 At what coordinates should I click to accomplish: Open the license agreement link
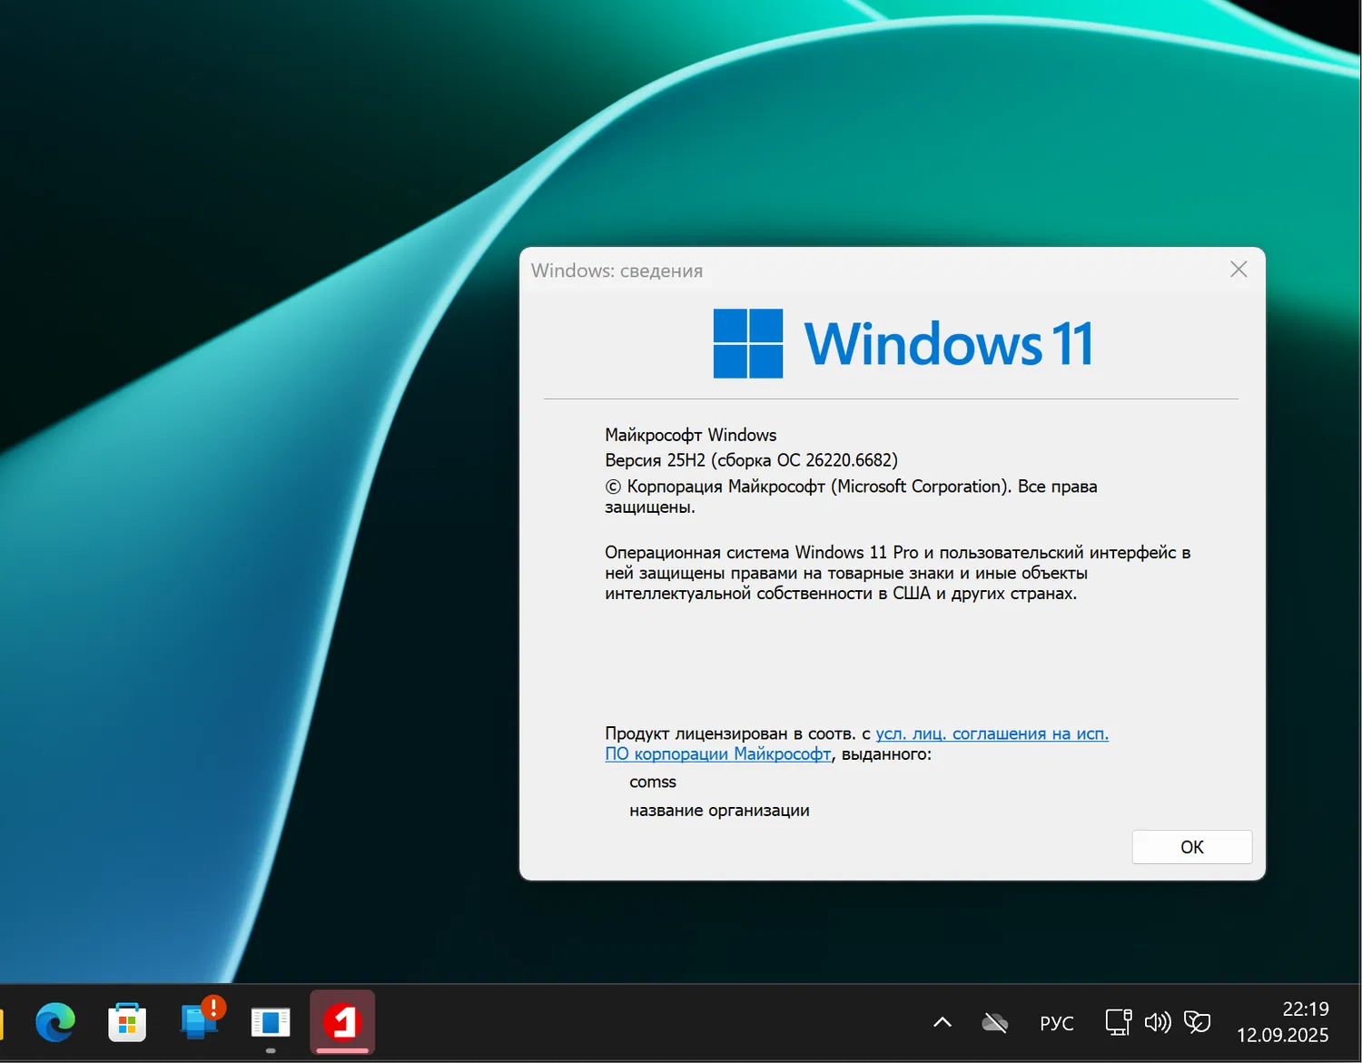click(x=992, y=733)
